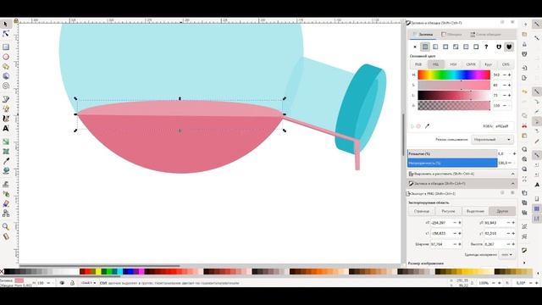Image resolution: width=542 pixels, height=305 pixels.
Task: Select the Круг (Wheel) color tab
Action: click(x=488, y=64)
